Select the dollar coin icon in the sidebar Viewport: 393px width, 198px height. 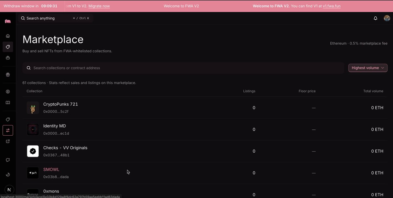point(8,92)
